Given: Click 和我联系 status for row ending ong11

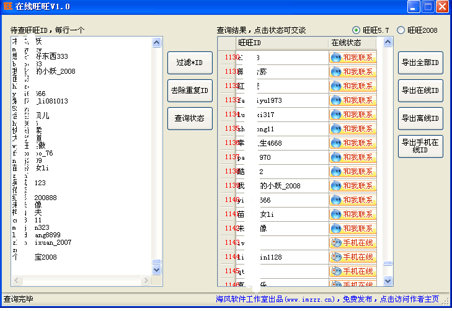Looking at the screenshot, I should (x=353, y=129).
